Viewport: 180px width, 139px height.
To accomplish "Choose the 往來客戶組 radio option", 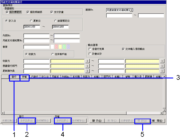I will pyautogui.click(x=53, y=54).
